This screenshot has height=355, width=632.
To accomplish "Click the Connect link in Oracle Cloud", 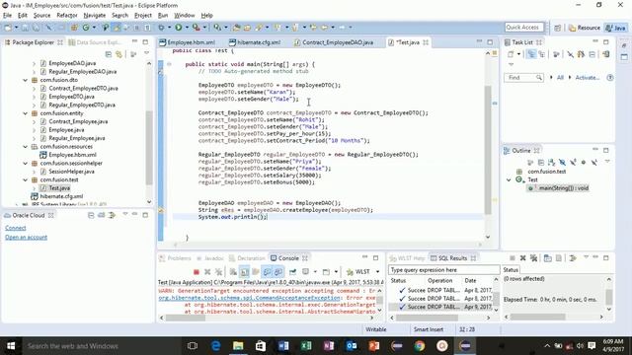I will pos(16,228).
